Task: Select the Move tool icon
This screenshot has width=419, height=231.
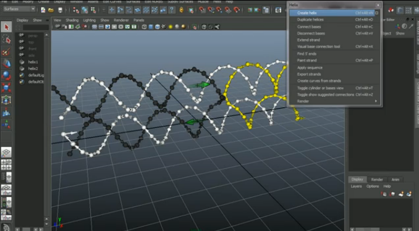Action: tap(6, 64)
